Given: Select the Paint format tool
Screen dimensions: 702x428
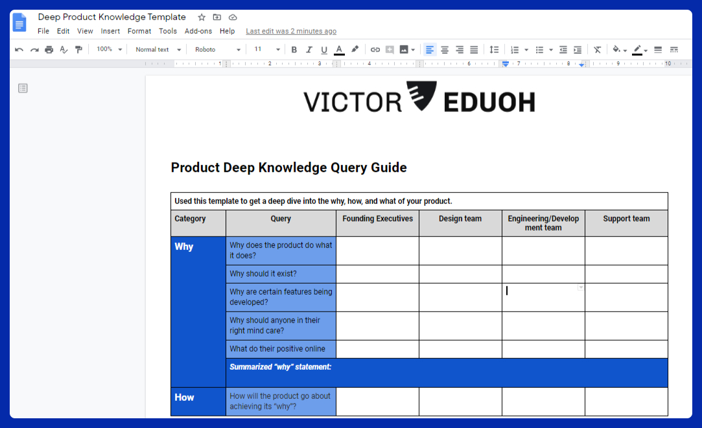Looking at the screenshot, I should [x=78, y=50].
